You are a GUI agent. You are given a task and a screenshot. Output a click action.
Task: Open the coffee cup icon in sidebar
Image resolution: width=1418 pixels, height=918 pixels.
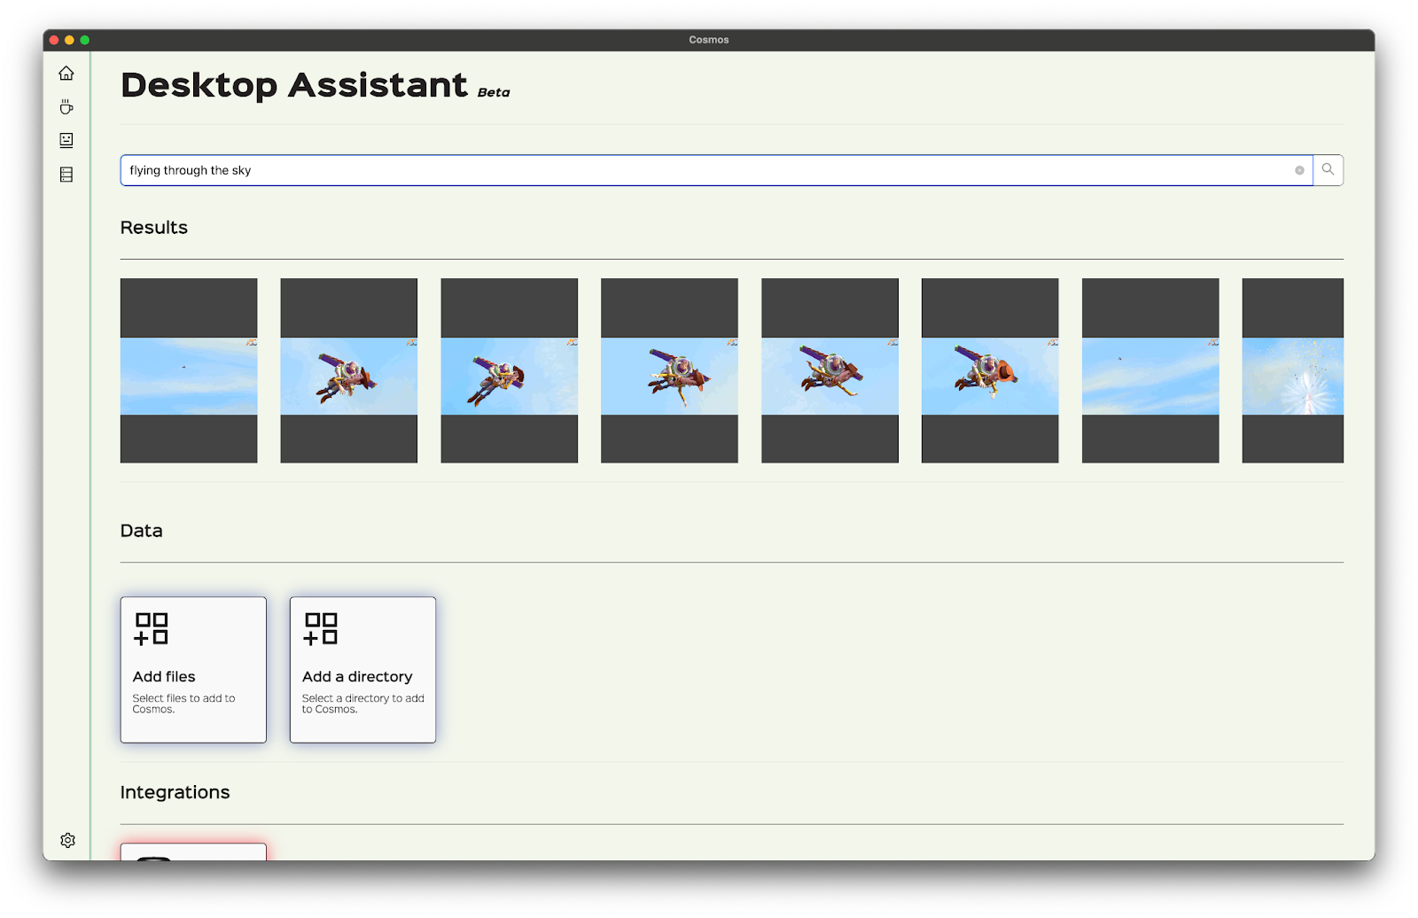[x=66, y=107]
